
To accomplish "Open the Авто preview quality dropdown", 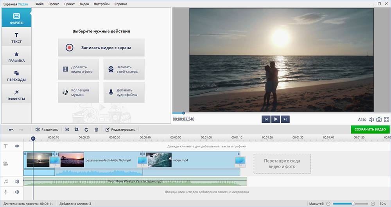I will (362, 120).
